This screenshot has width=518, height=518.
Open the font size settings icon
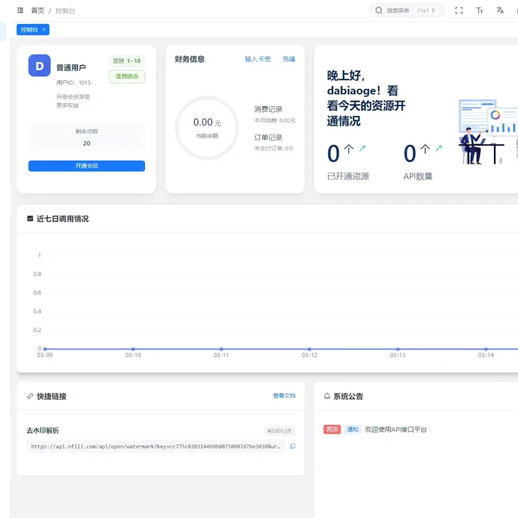pos(479,10)
